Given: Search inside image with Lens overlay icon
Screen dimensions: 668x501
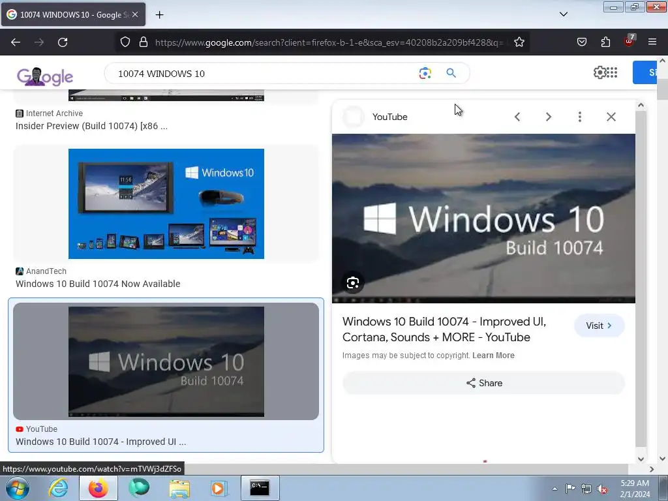Looking at the screenshot, I should [x=353, y=282].
